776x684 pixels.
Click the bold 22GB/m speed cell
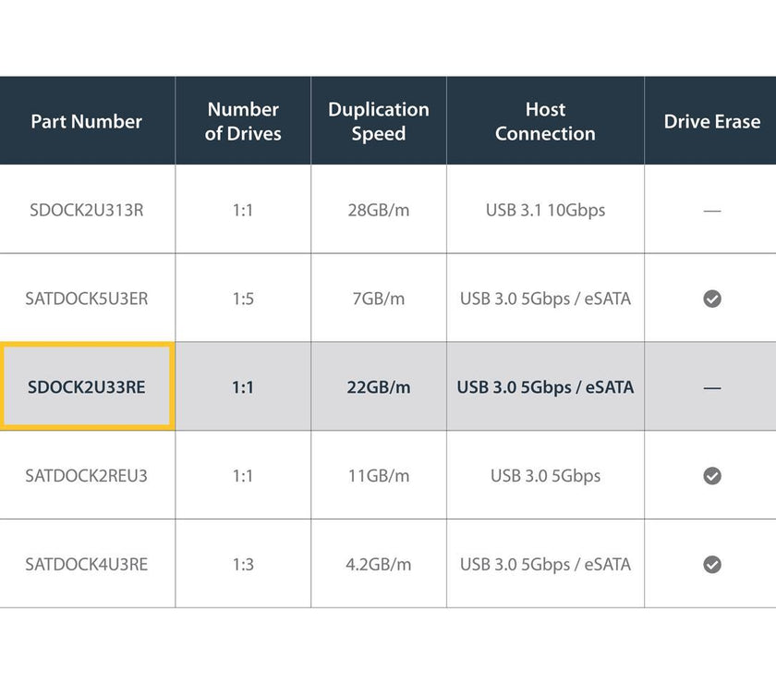(x=379, y=387)
